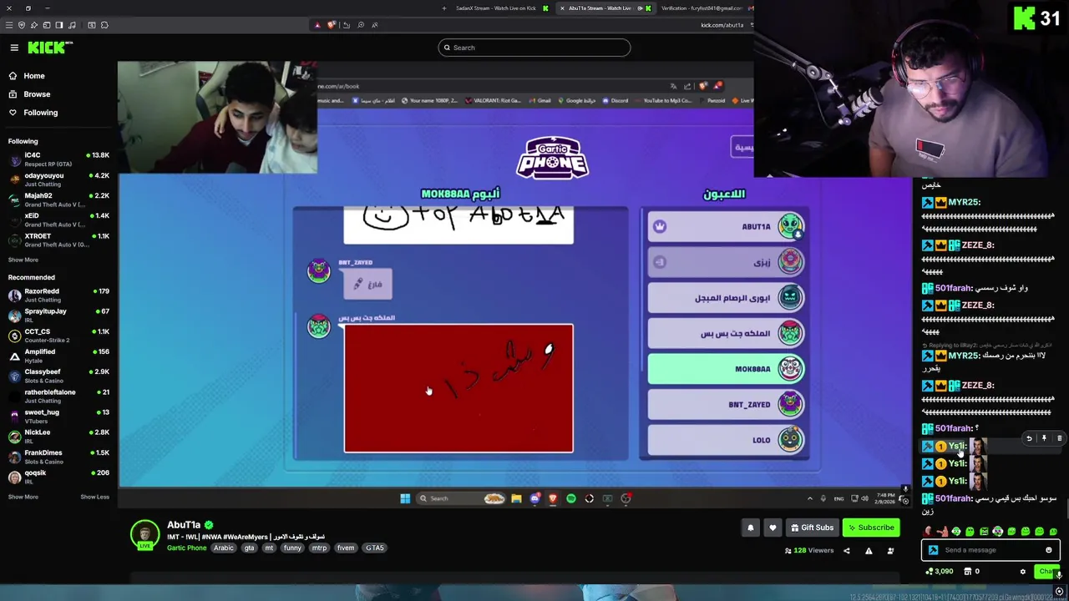Toggle the heart follow button
1069x601 pixels.
[773, 528]
